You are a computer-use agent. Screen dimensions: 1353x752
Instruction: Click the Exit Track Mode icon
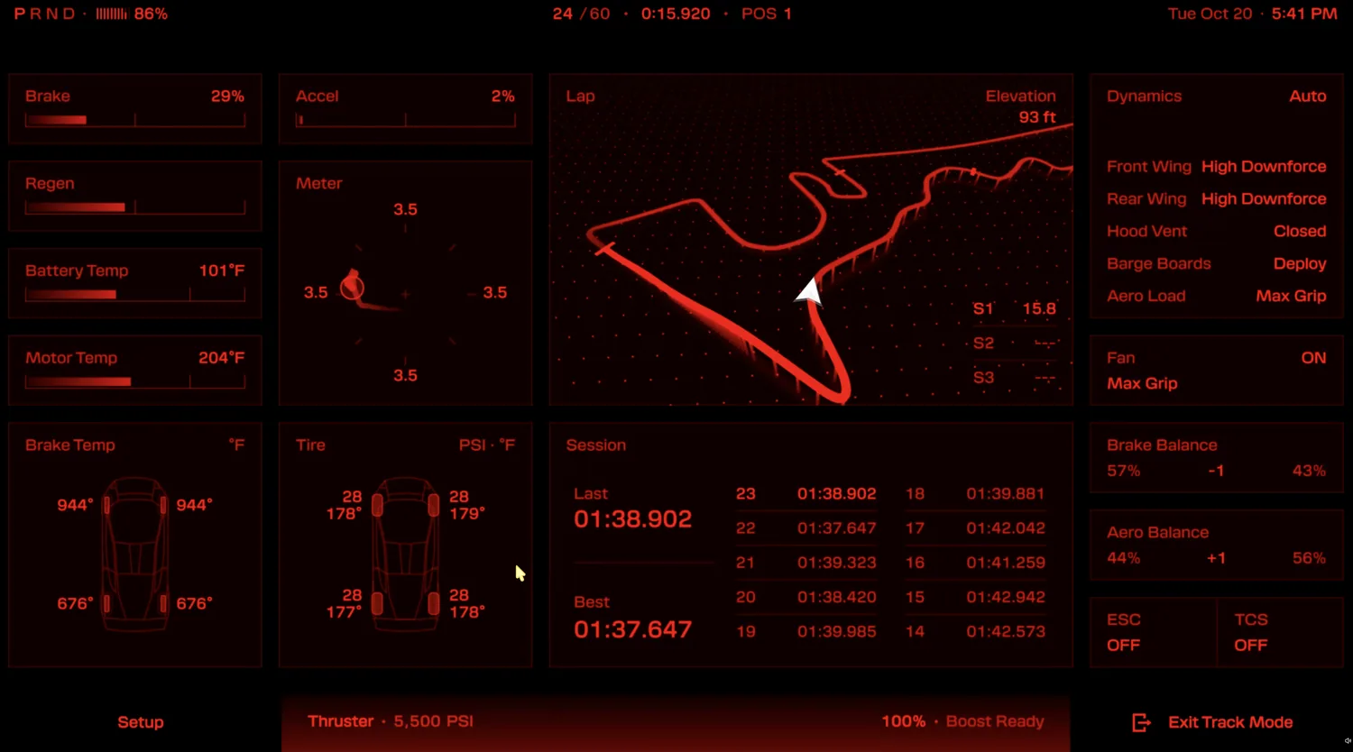pos(1141,722)
